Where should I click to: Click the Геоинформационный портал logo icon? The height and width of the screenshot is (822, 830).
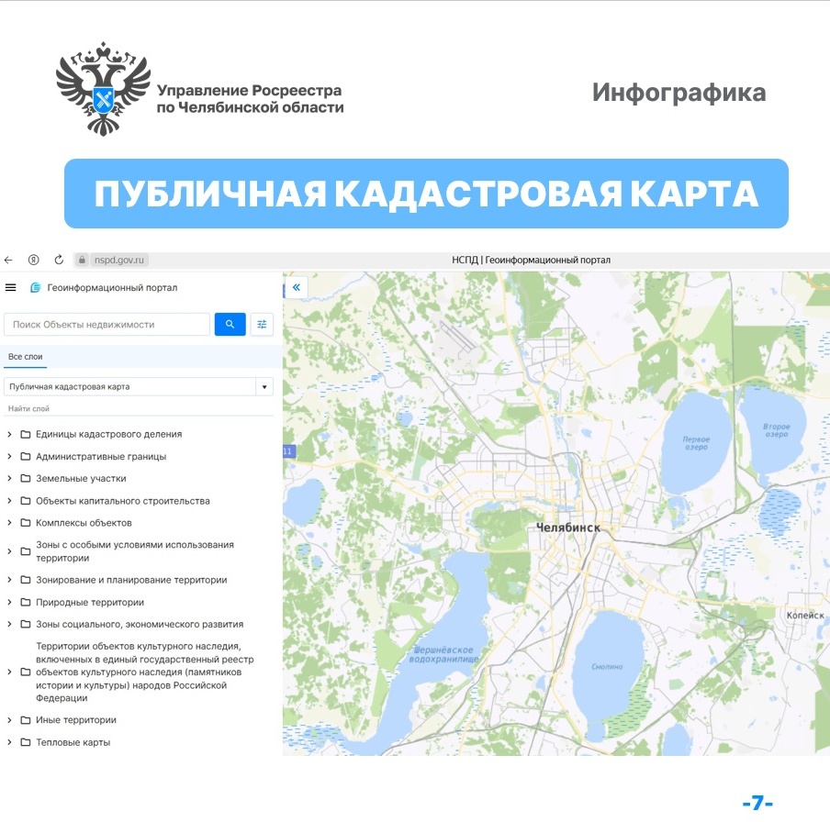36,288
